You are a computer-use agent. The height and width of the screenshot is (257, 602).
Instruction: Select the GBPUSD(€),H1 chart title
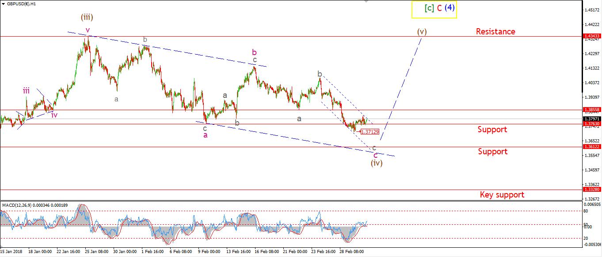pyautogui.click(x=20, y=4)
